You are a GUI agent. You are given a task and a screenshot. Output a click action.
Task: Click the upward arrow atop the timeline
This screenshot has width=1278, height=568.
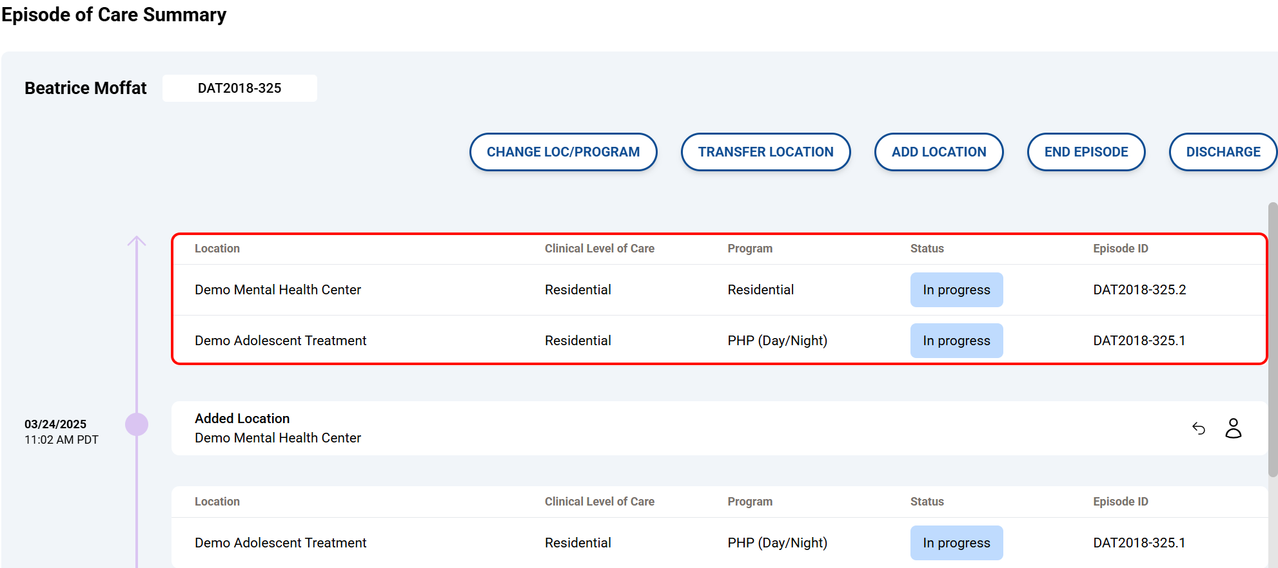pos(137,241)
